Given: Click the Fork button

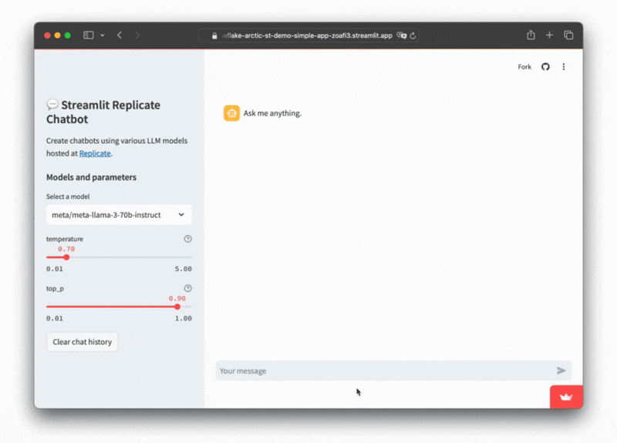Looking at the screenshot, I should (x=524, y=67).
